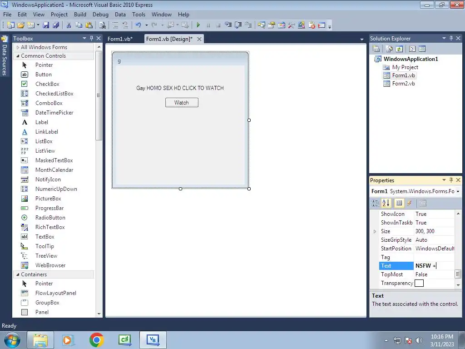Collapse the Common Controls toolbox group
This screenshot has height=349, width=465.
pos(18,56)
